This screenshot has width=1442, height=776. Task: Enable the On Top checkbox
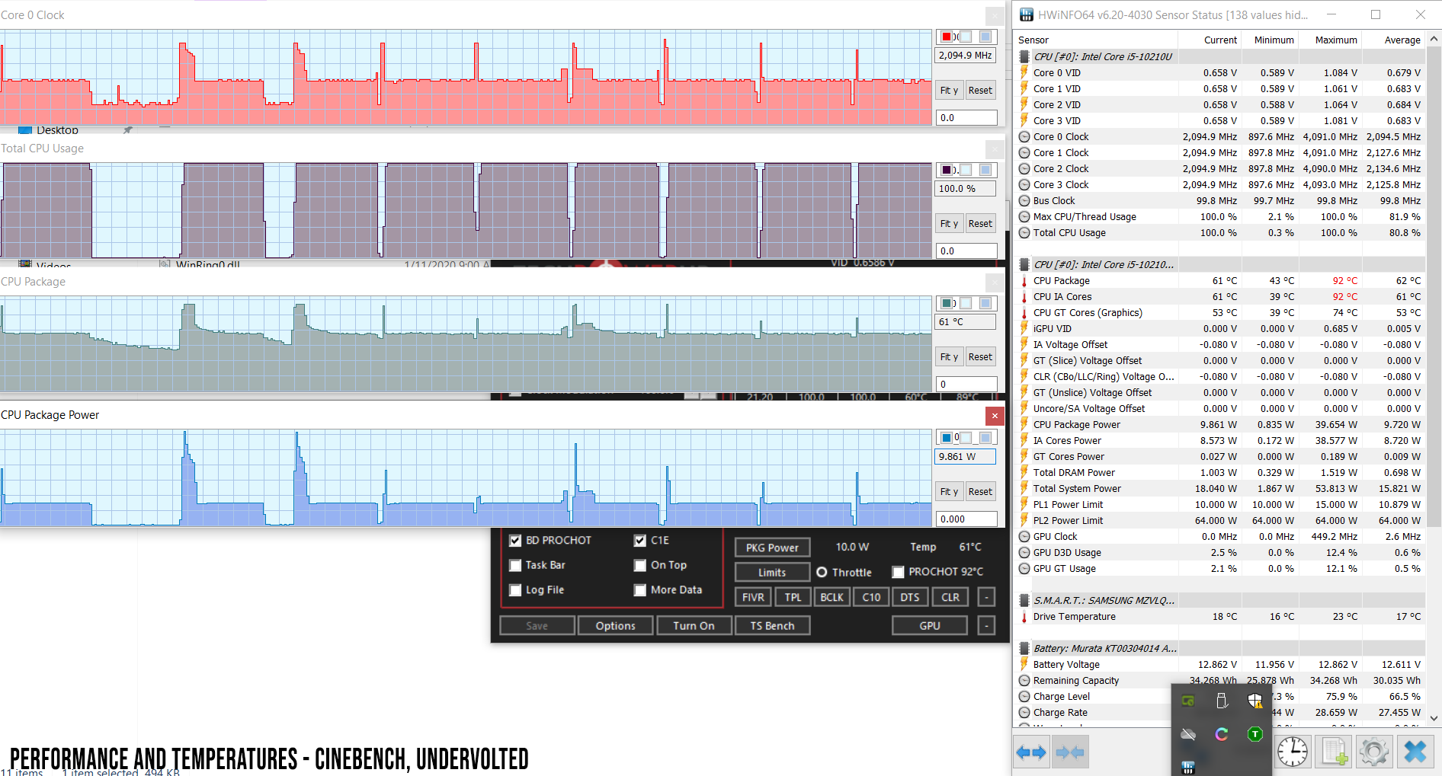640,565
